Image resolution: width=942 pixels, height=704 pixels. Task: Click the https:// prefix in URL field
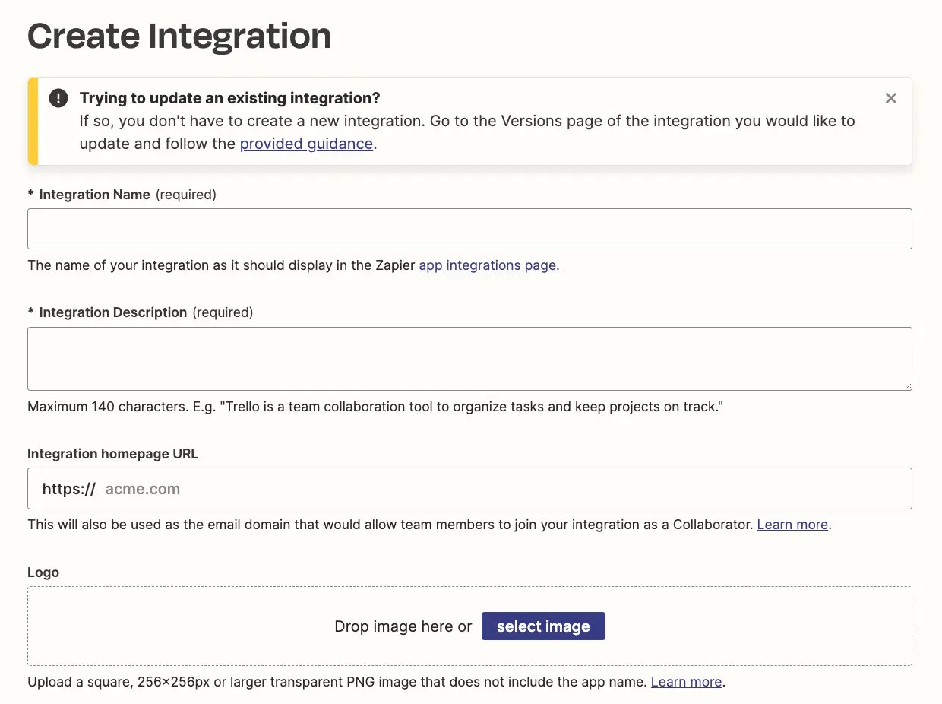point(68,489)
